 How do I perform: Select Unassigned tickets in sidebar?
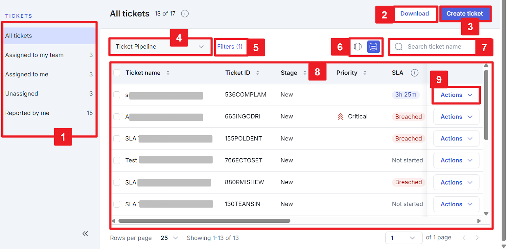coord(22,94)
